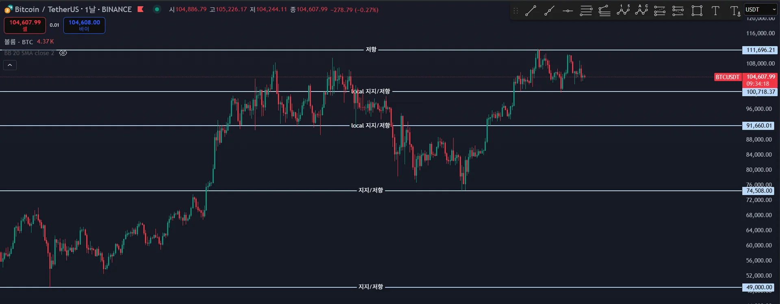This screenshot has width=780, height=304.
Task: Show the hidden BB indicator
Action: (63, 53)
